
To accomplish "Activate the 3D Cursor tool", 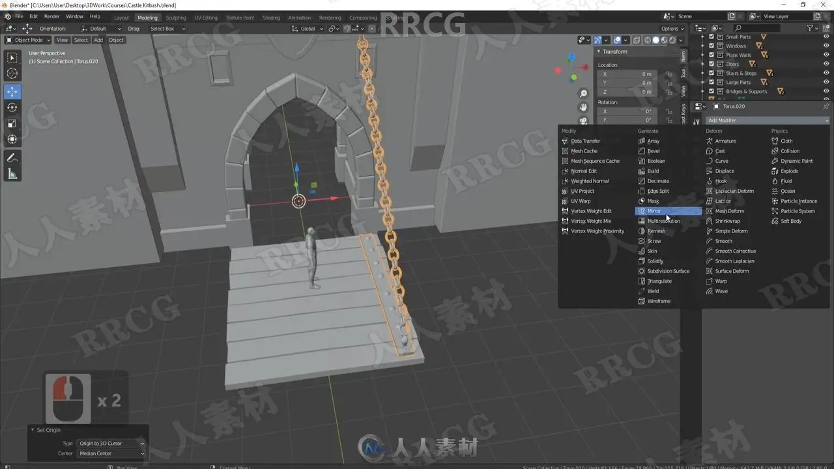I will [12, 74].
